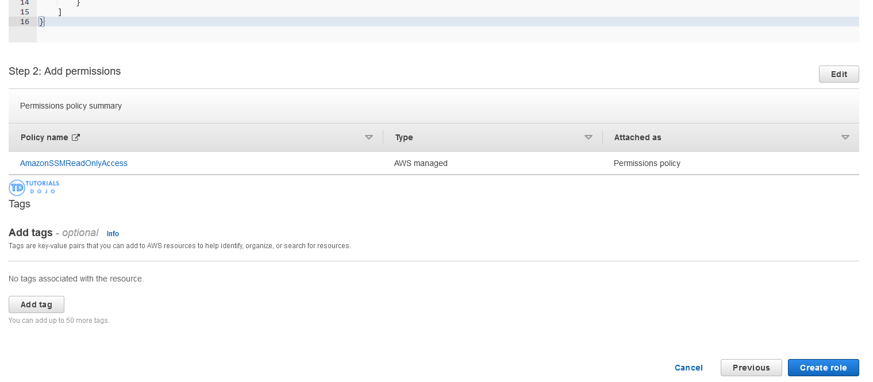
Task: Click the Tutorials Dojo logo
Action: pyautogui.click(x=34, y=187)
